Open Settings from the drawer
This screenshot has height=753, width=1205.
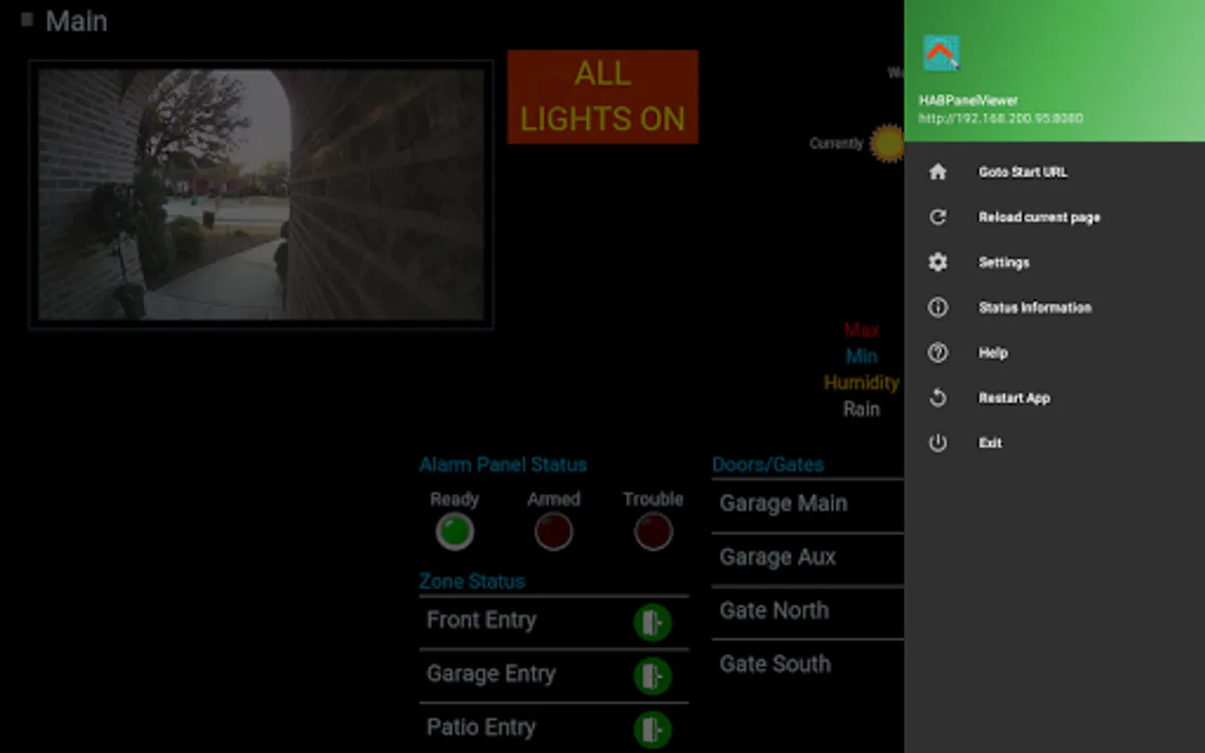[1054, 262]
